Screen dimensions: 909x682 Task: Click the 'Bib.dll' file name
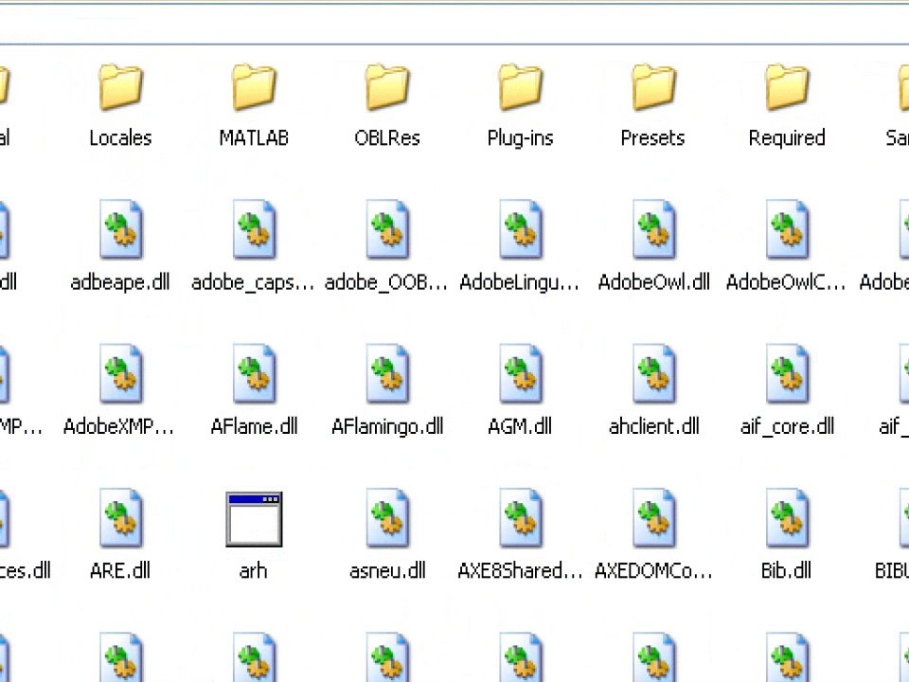click(786, 571)
